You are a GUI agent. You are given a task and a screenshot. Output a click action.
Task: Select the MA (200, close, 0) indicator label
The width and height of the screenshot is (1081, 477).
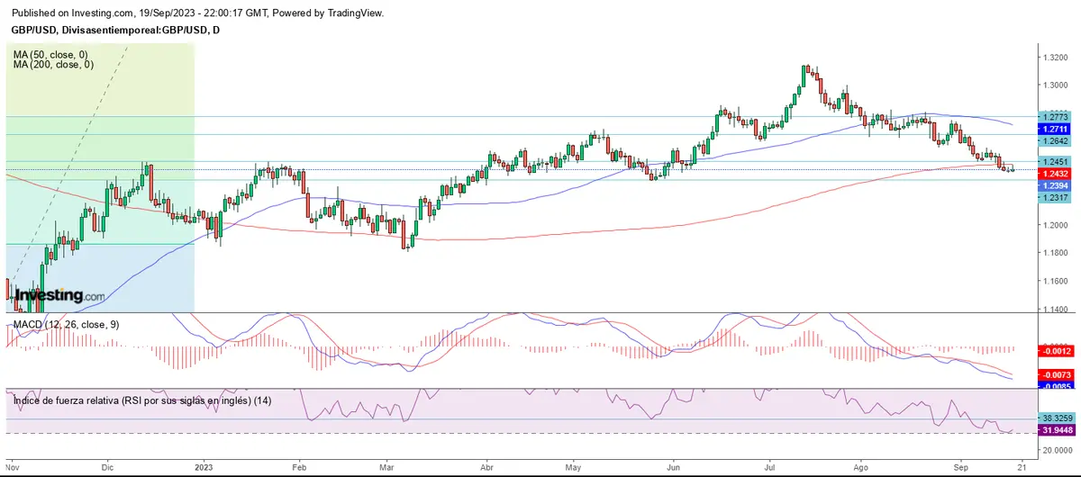[x=56, y=65]
